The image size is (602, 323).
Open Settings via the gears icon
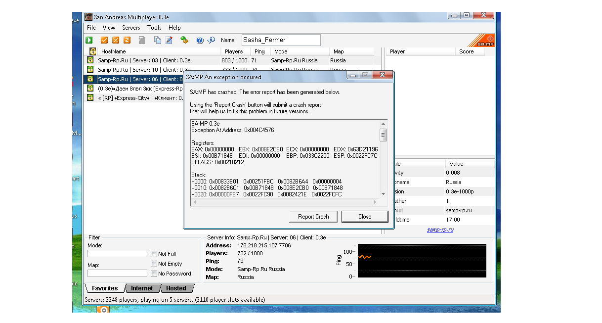(184, 40)
